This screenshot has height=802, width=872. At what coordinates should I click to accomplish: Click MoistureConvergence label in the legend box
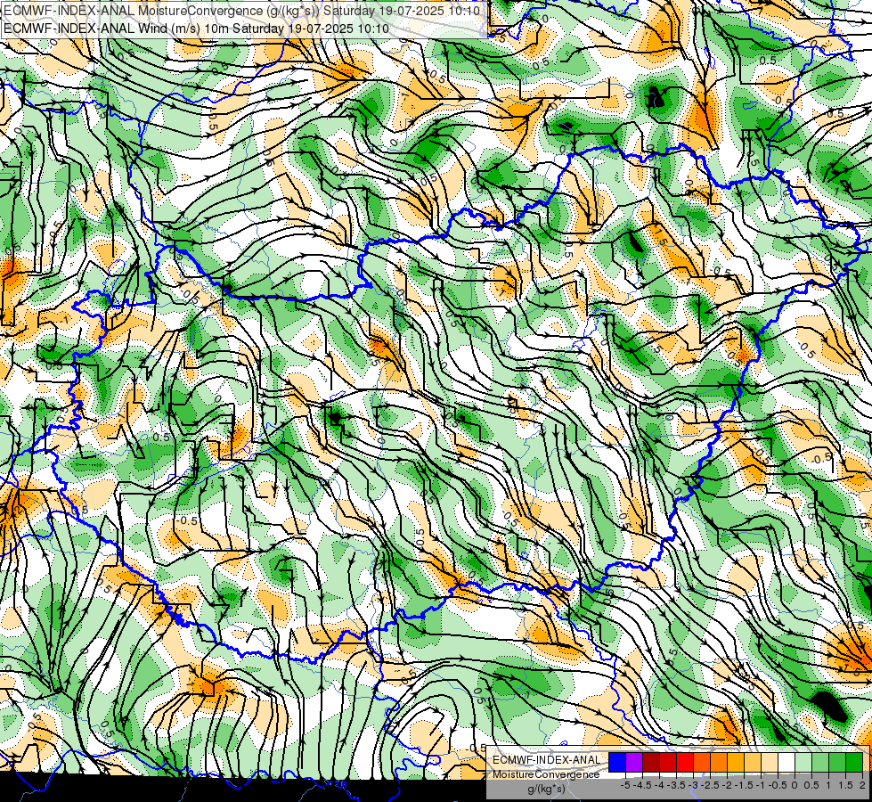546,774
